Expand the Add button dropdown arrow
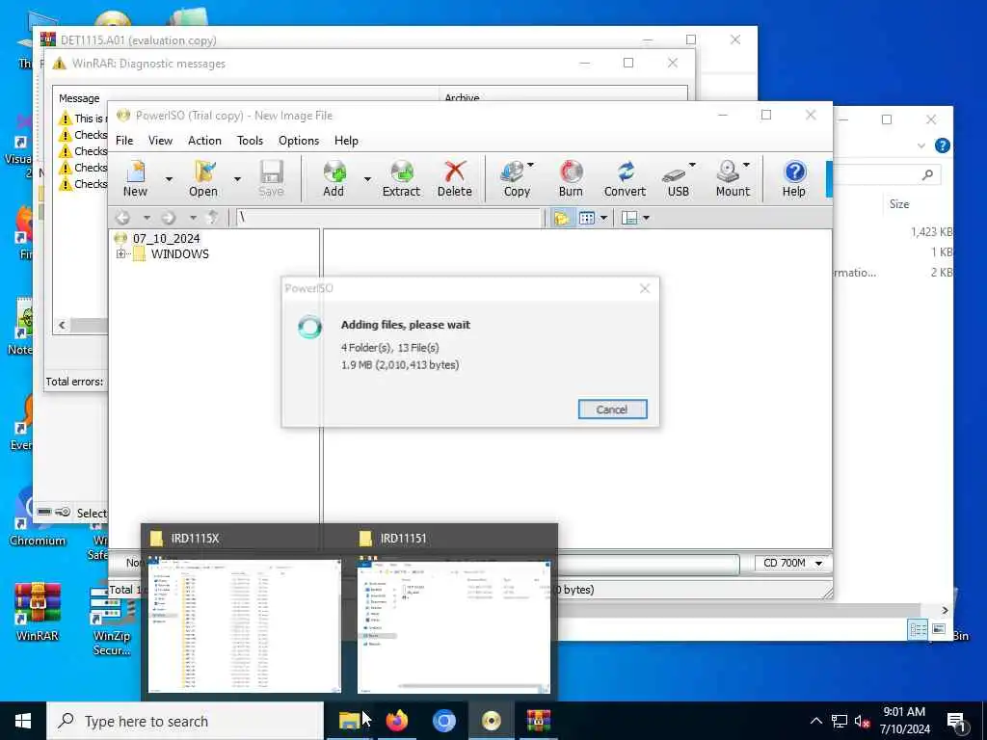Screen dimensions: 987x740 367,179
